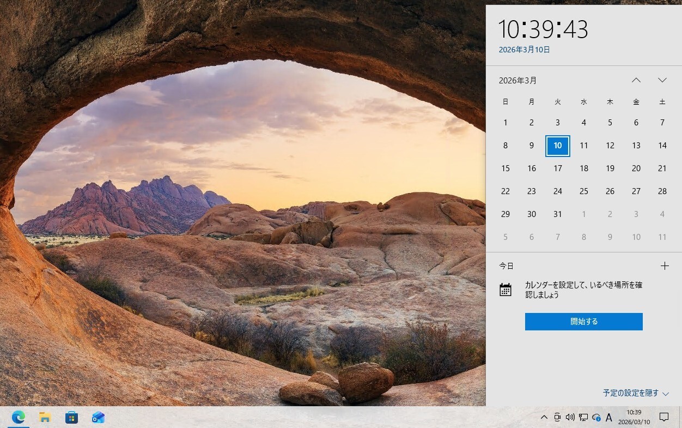Select March 7 in the first calendar row
The image size is (682, 428).
click(662, 123)
